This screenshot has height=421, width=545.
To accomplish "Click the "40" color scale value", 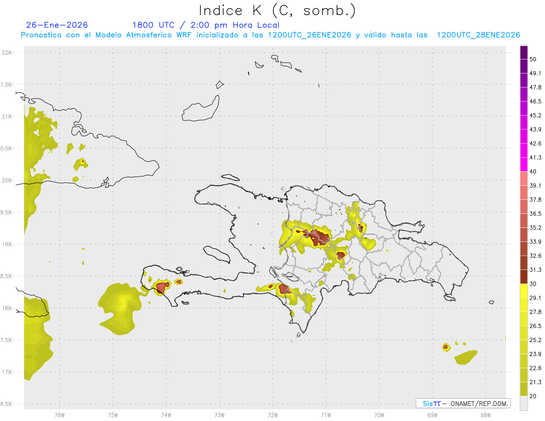I will click(533, 171).
